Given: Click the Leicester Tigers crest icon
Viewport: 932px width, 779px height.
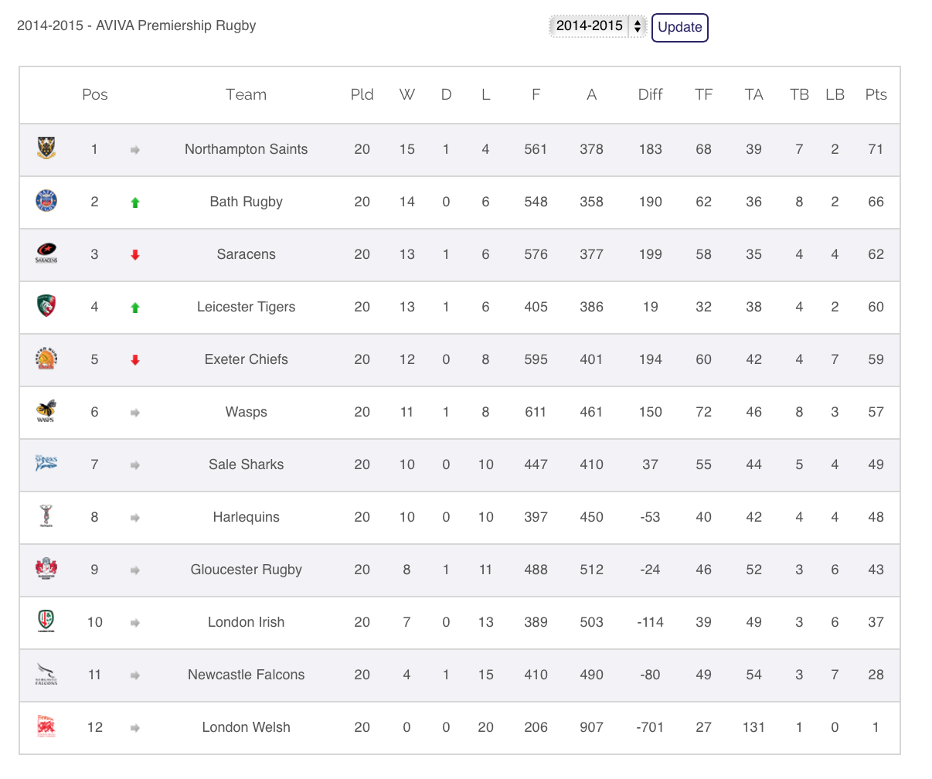Looking at the screenshot, I should click(46, 306).
